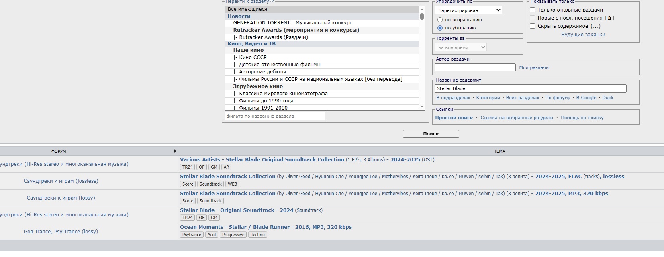Select the по возрастанию radio button
This screenshot has height=257, width=664.
click(440, 20)
